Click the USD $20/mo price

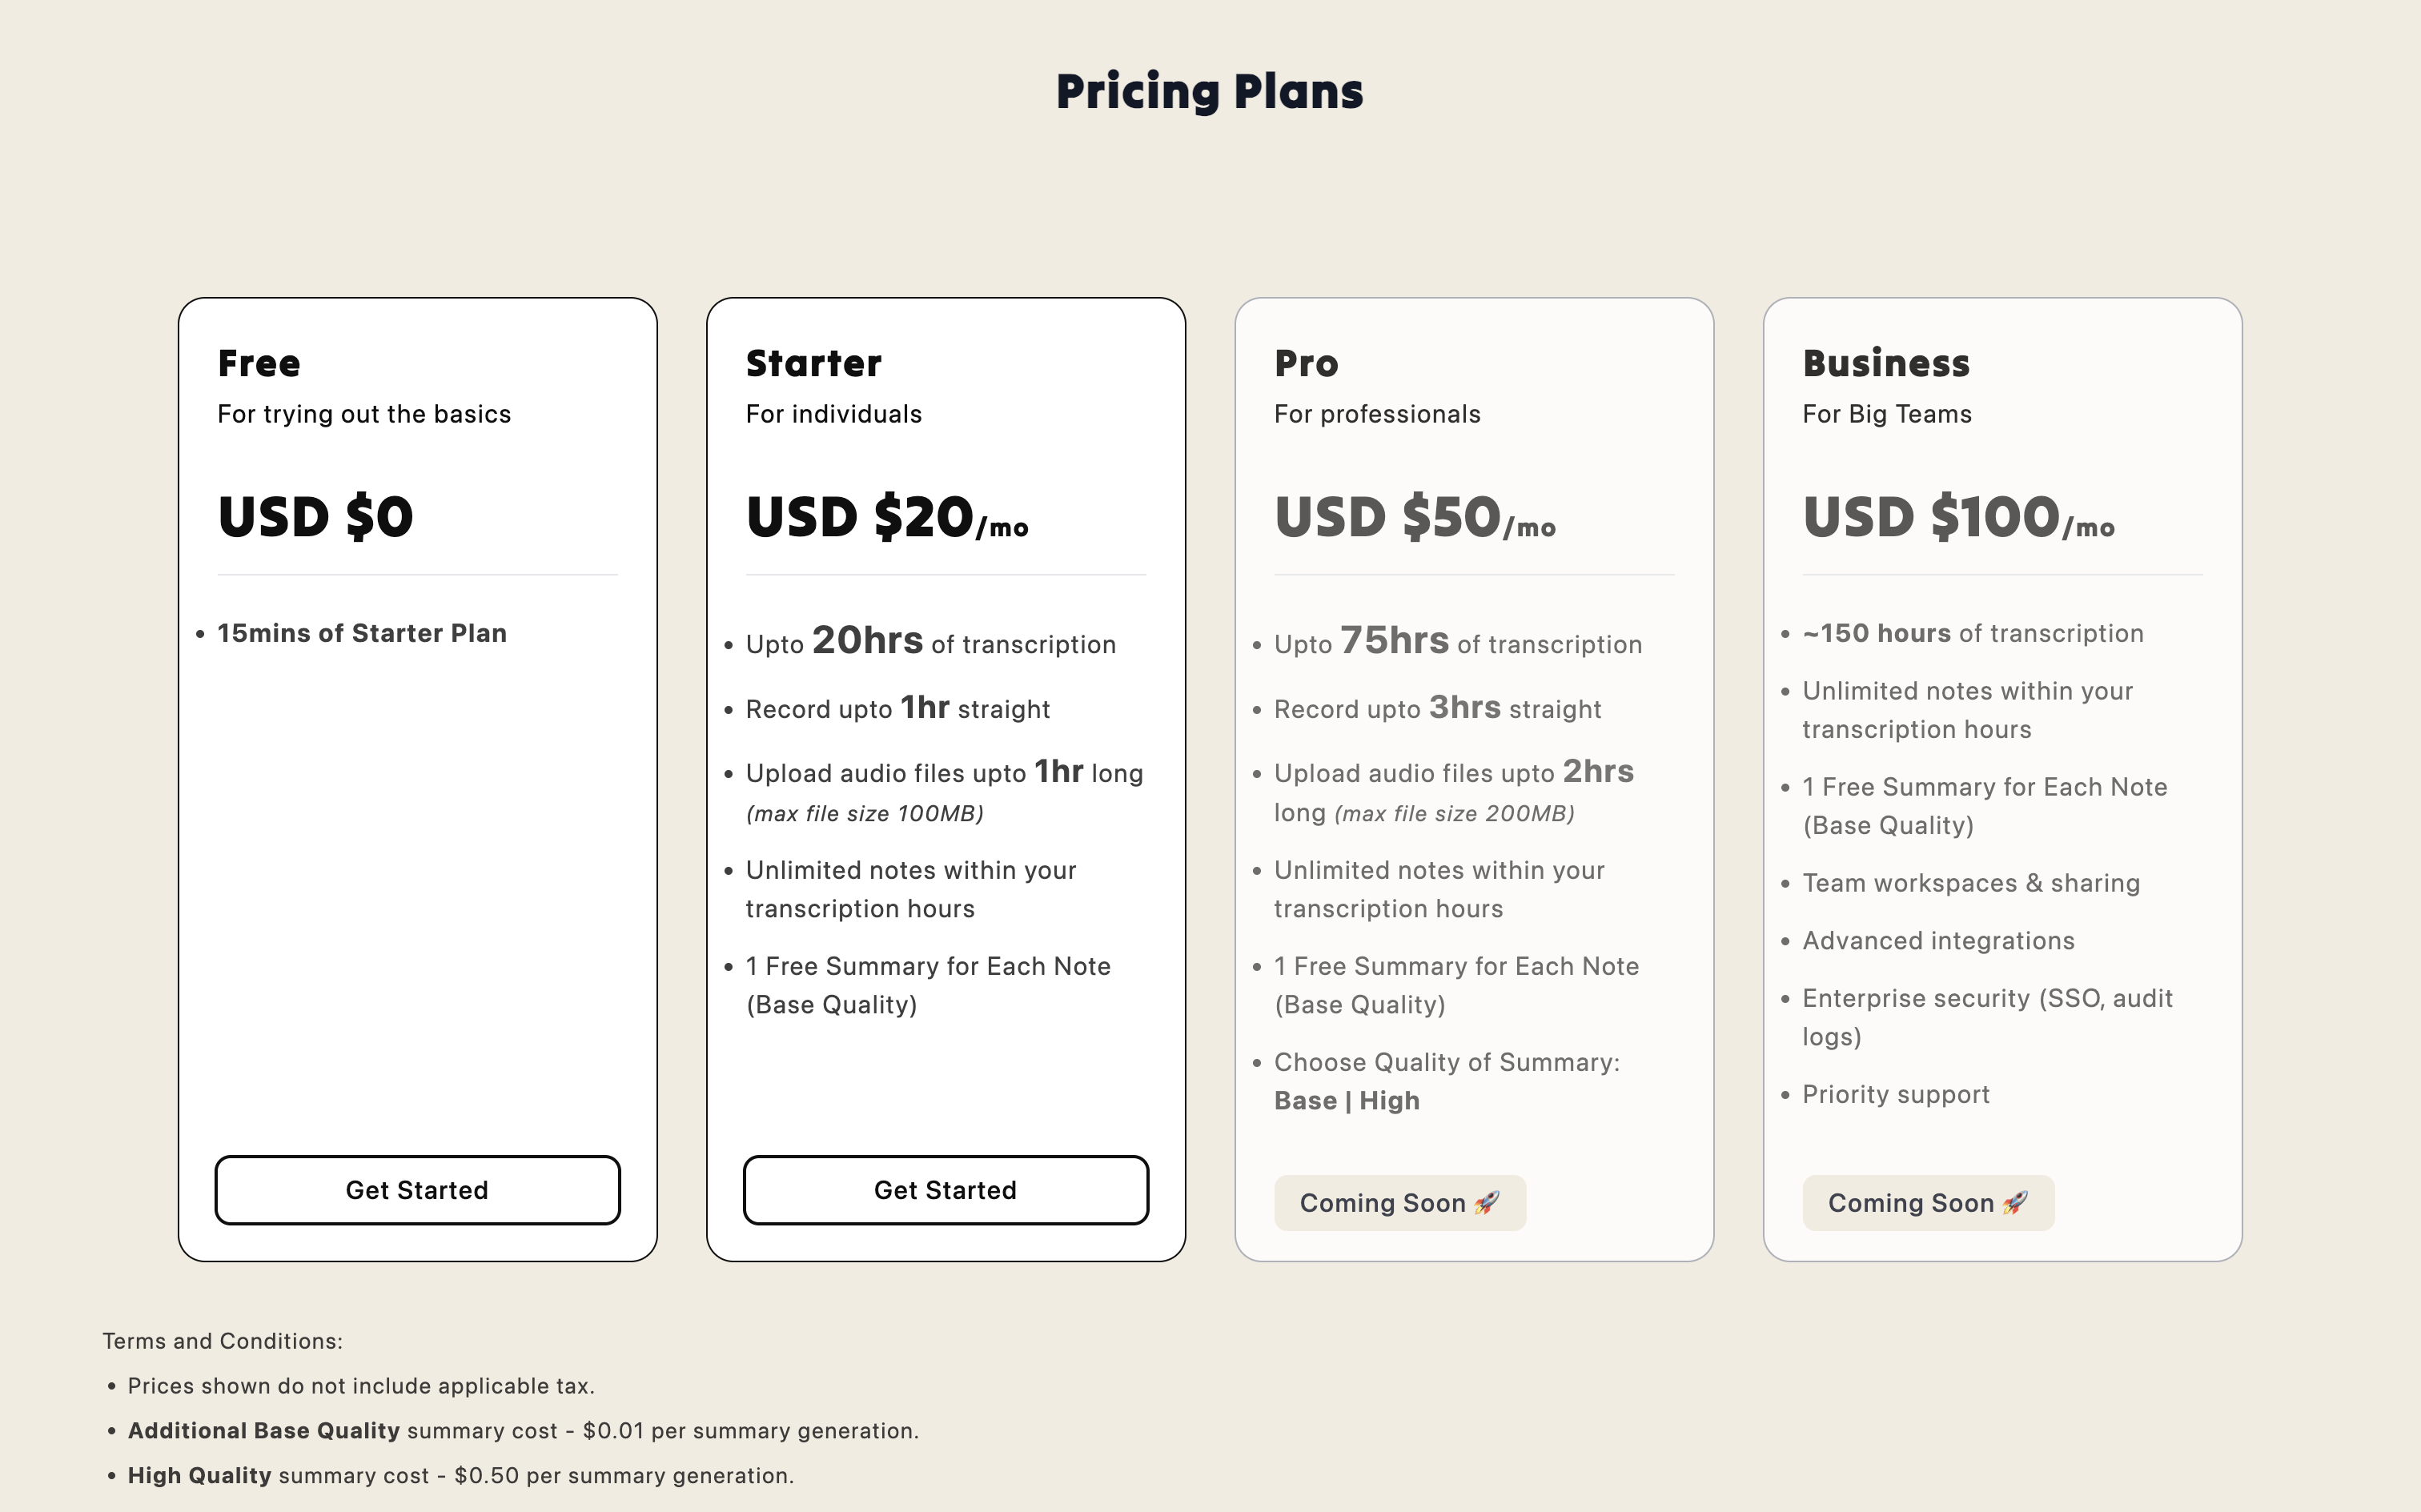pyautogui.click(x=887, y=517)
